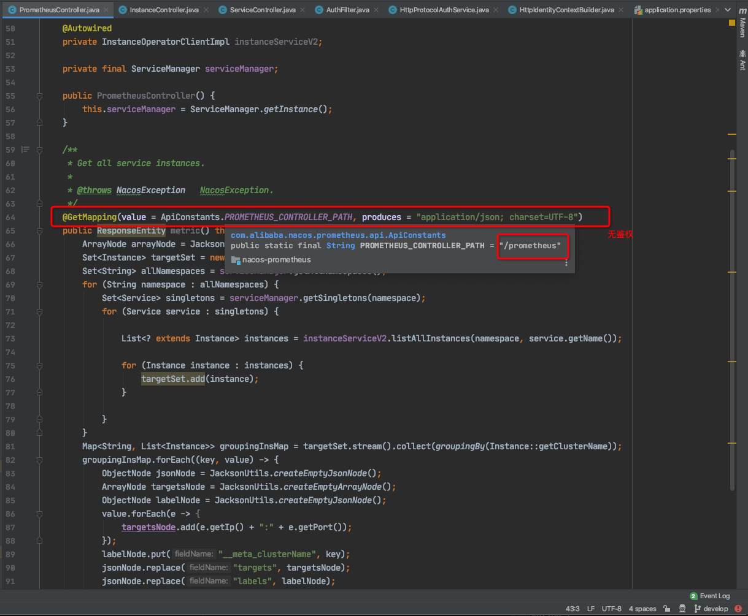Click the listAllInstances method call
748x616 pixels.
click(x=431, y=338)
